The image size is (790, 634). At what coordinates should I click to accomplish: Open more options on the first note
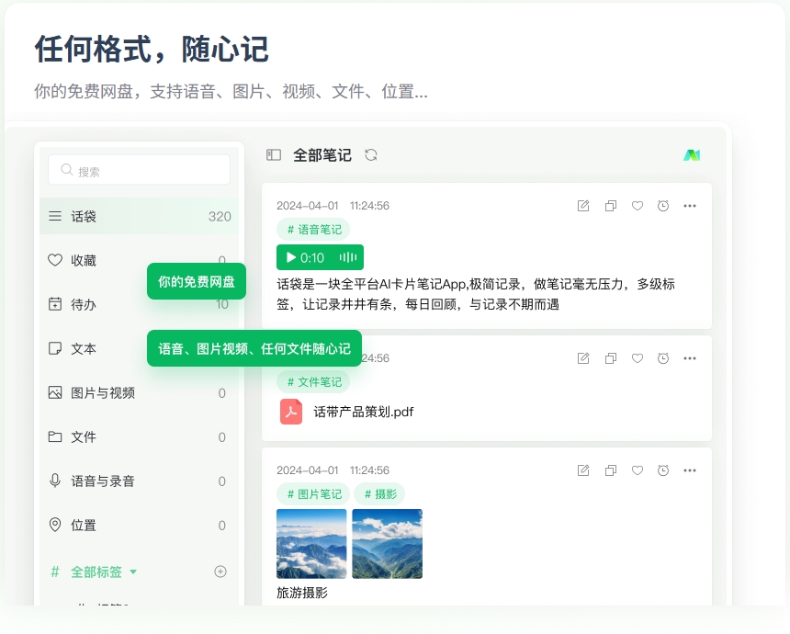(690, 206)
